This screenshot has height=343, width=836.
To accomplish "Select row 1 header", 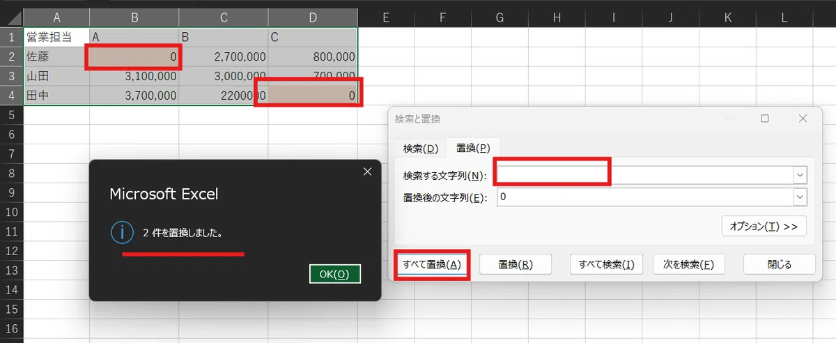I will [11, 37].
